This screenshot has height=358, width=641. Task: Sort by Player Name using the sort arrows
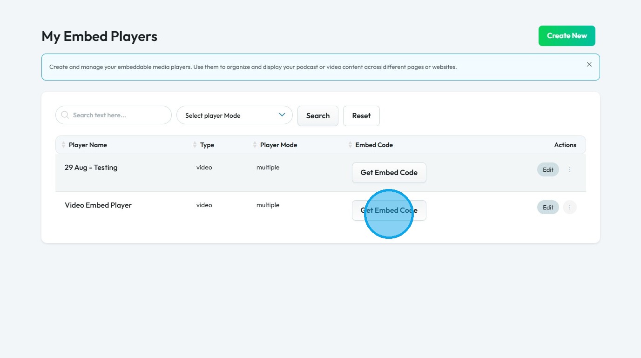coord(64,145)
